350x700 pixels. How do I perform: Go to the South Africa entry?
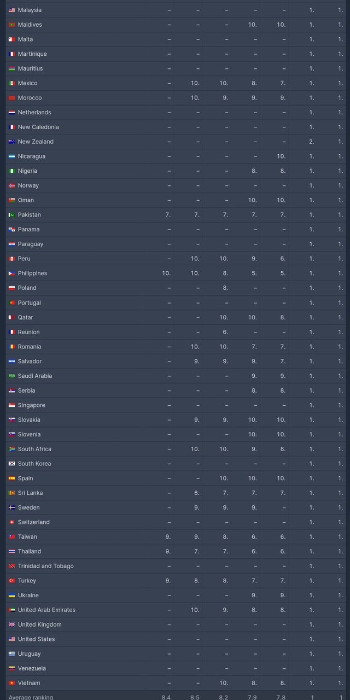tap(34, 449)
